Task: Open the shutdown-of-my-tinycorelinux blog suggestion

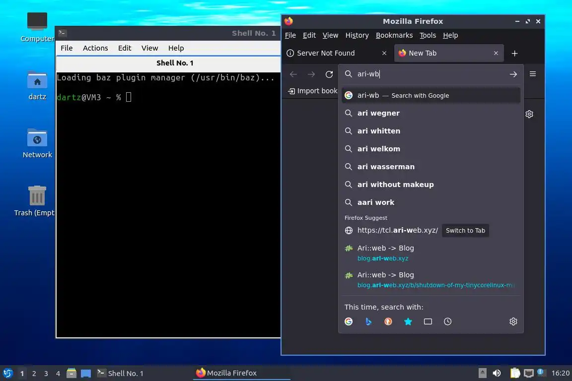Action: [x=431, y=280]
